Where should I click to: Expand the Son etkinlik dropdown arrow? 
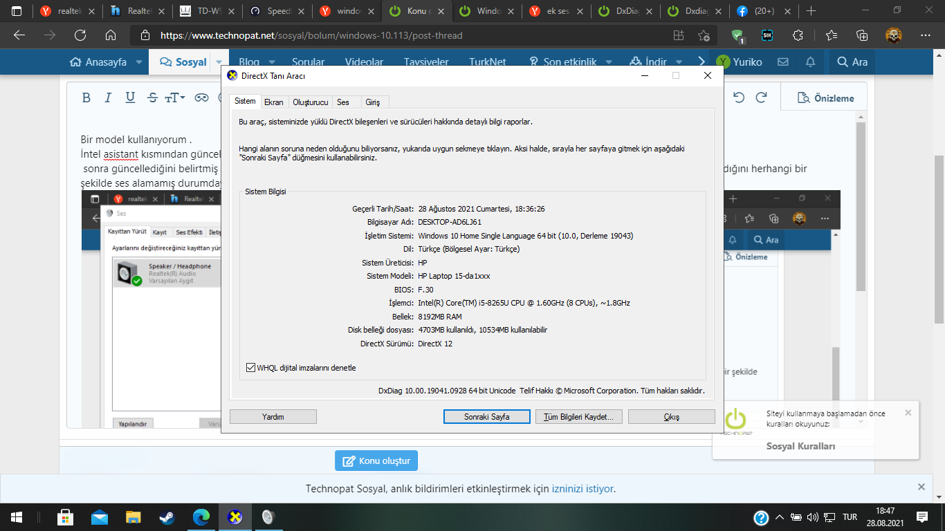tap(608, 62)
